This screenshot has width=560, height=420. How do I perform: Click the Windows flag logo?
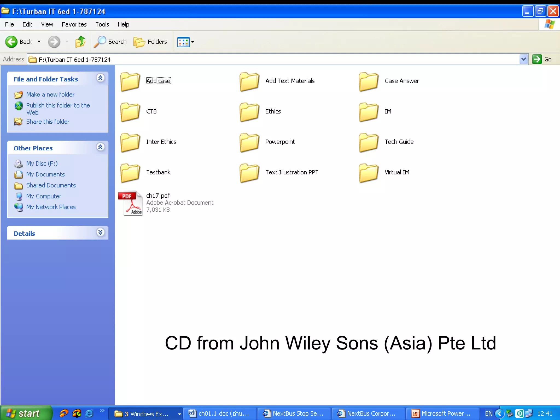click(549, 24)
